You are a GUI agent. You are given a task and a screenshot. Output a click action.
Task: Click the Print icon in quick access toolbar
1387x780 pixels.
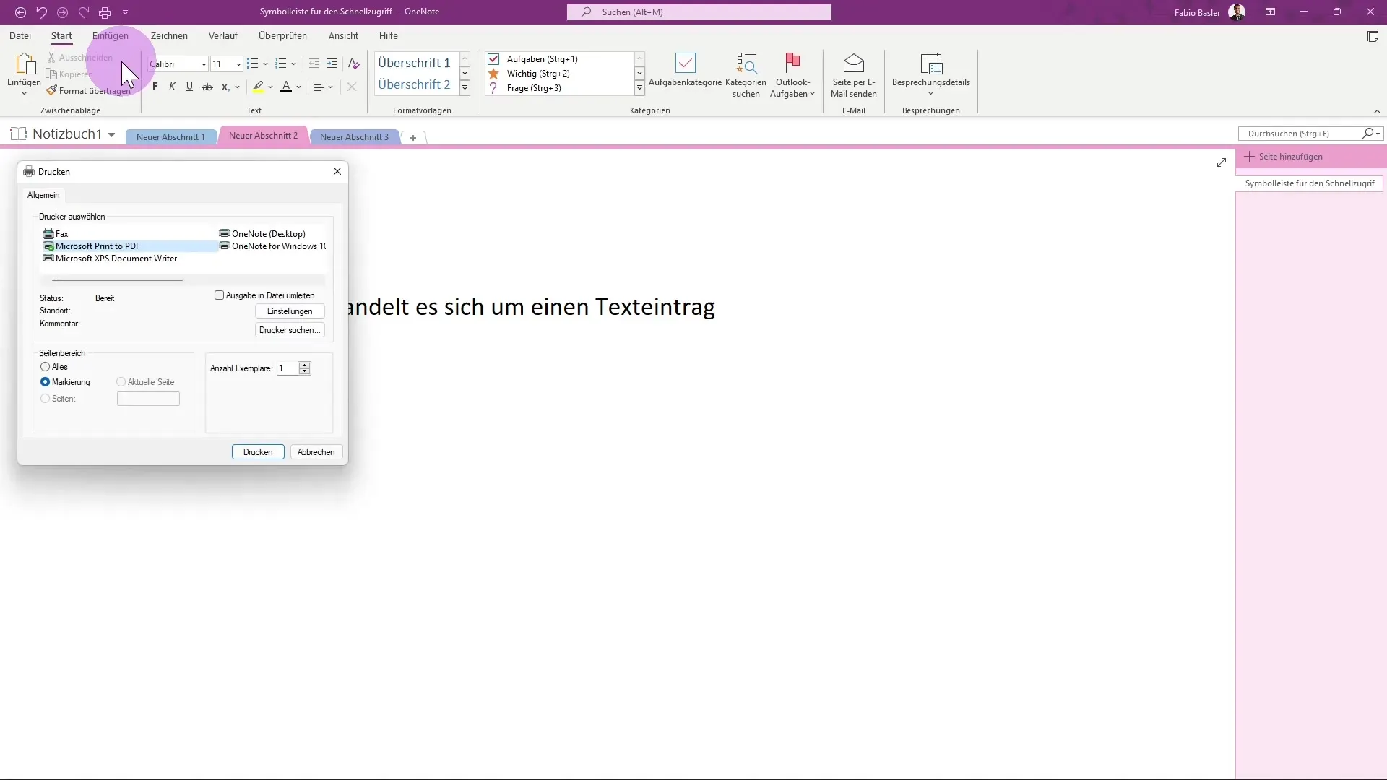105,12
